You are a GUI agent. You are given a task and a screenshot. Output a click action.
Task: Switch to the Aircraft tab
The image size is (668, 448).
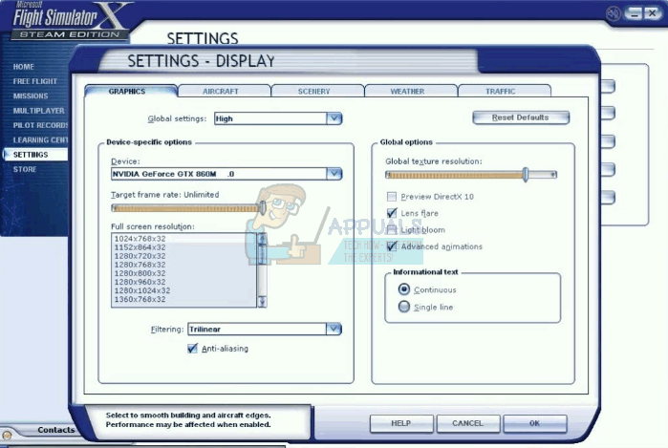click(224, 91)
